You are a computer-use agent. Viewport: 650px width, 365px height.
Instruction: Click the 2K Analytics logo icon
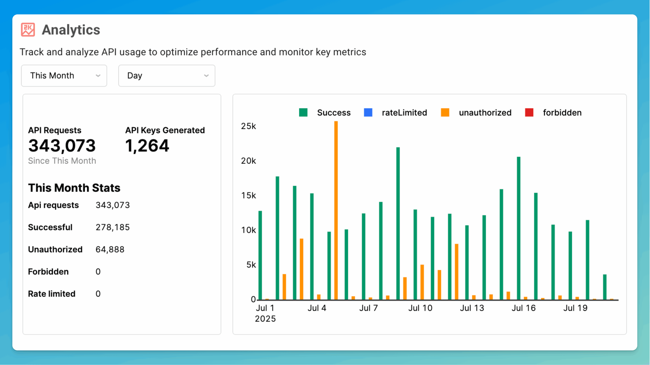[28, 30]
